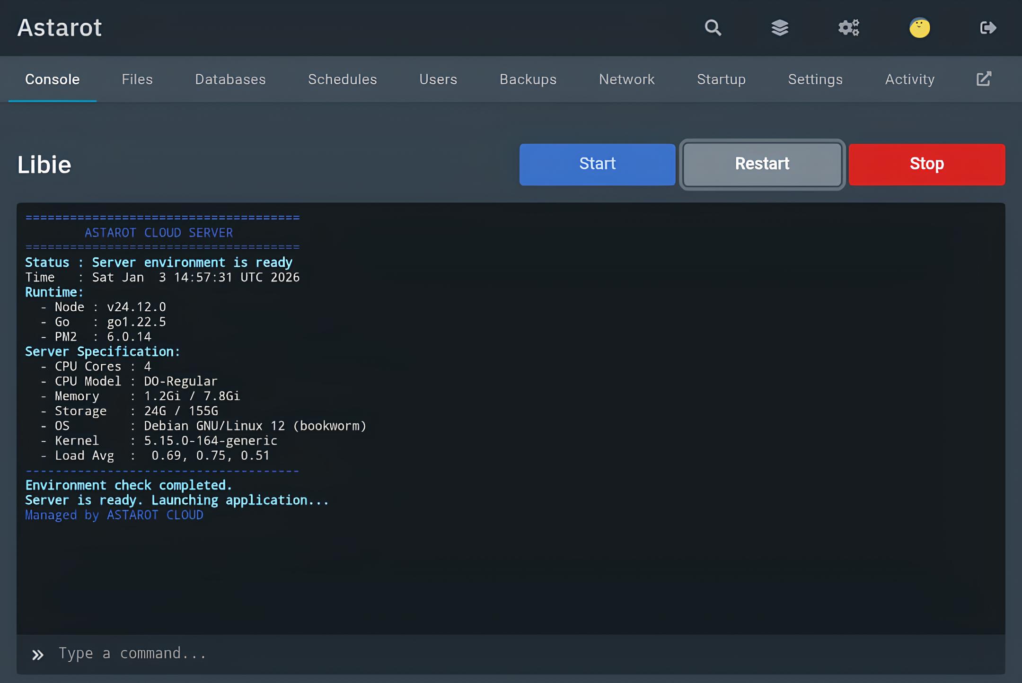Click the double chevron command prompt icon
This screenshot has height=683, width=1022.
click(38, 655)
